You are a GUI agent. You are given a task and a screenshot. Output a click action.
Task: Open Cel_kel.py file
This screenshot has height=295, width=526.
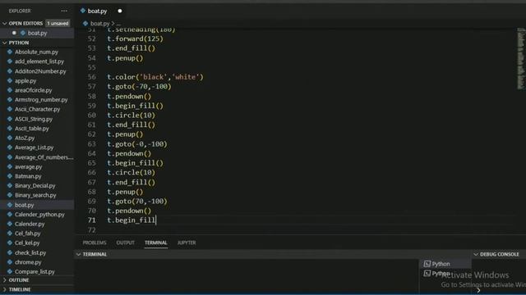27,243
